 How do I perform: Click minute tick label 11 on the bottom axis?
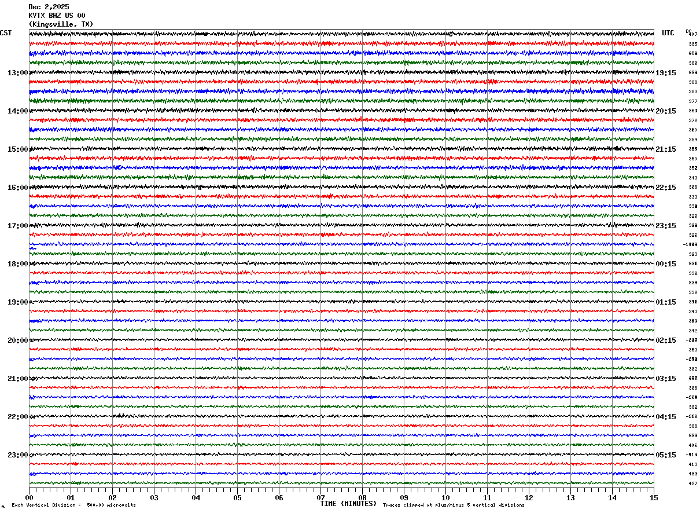(x=487, y=497)
